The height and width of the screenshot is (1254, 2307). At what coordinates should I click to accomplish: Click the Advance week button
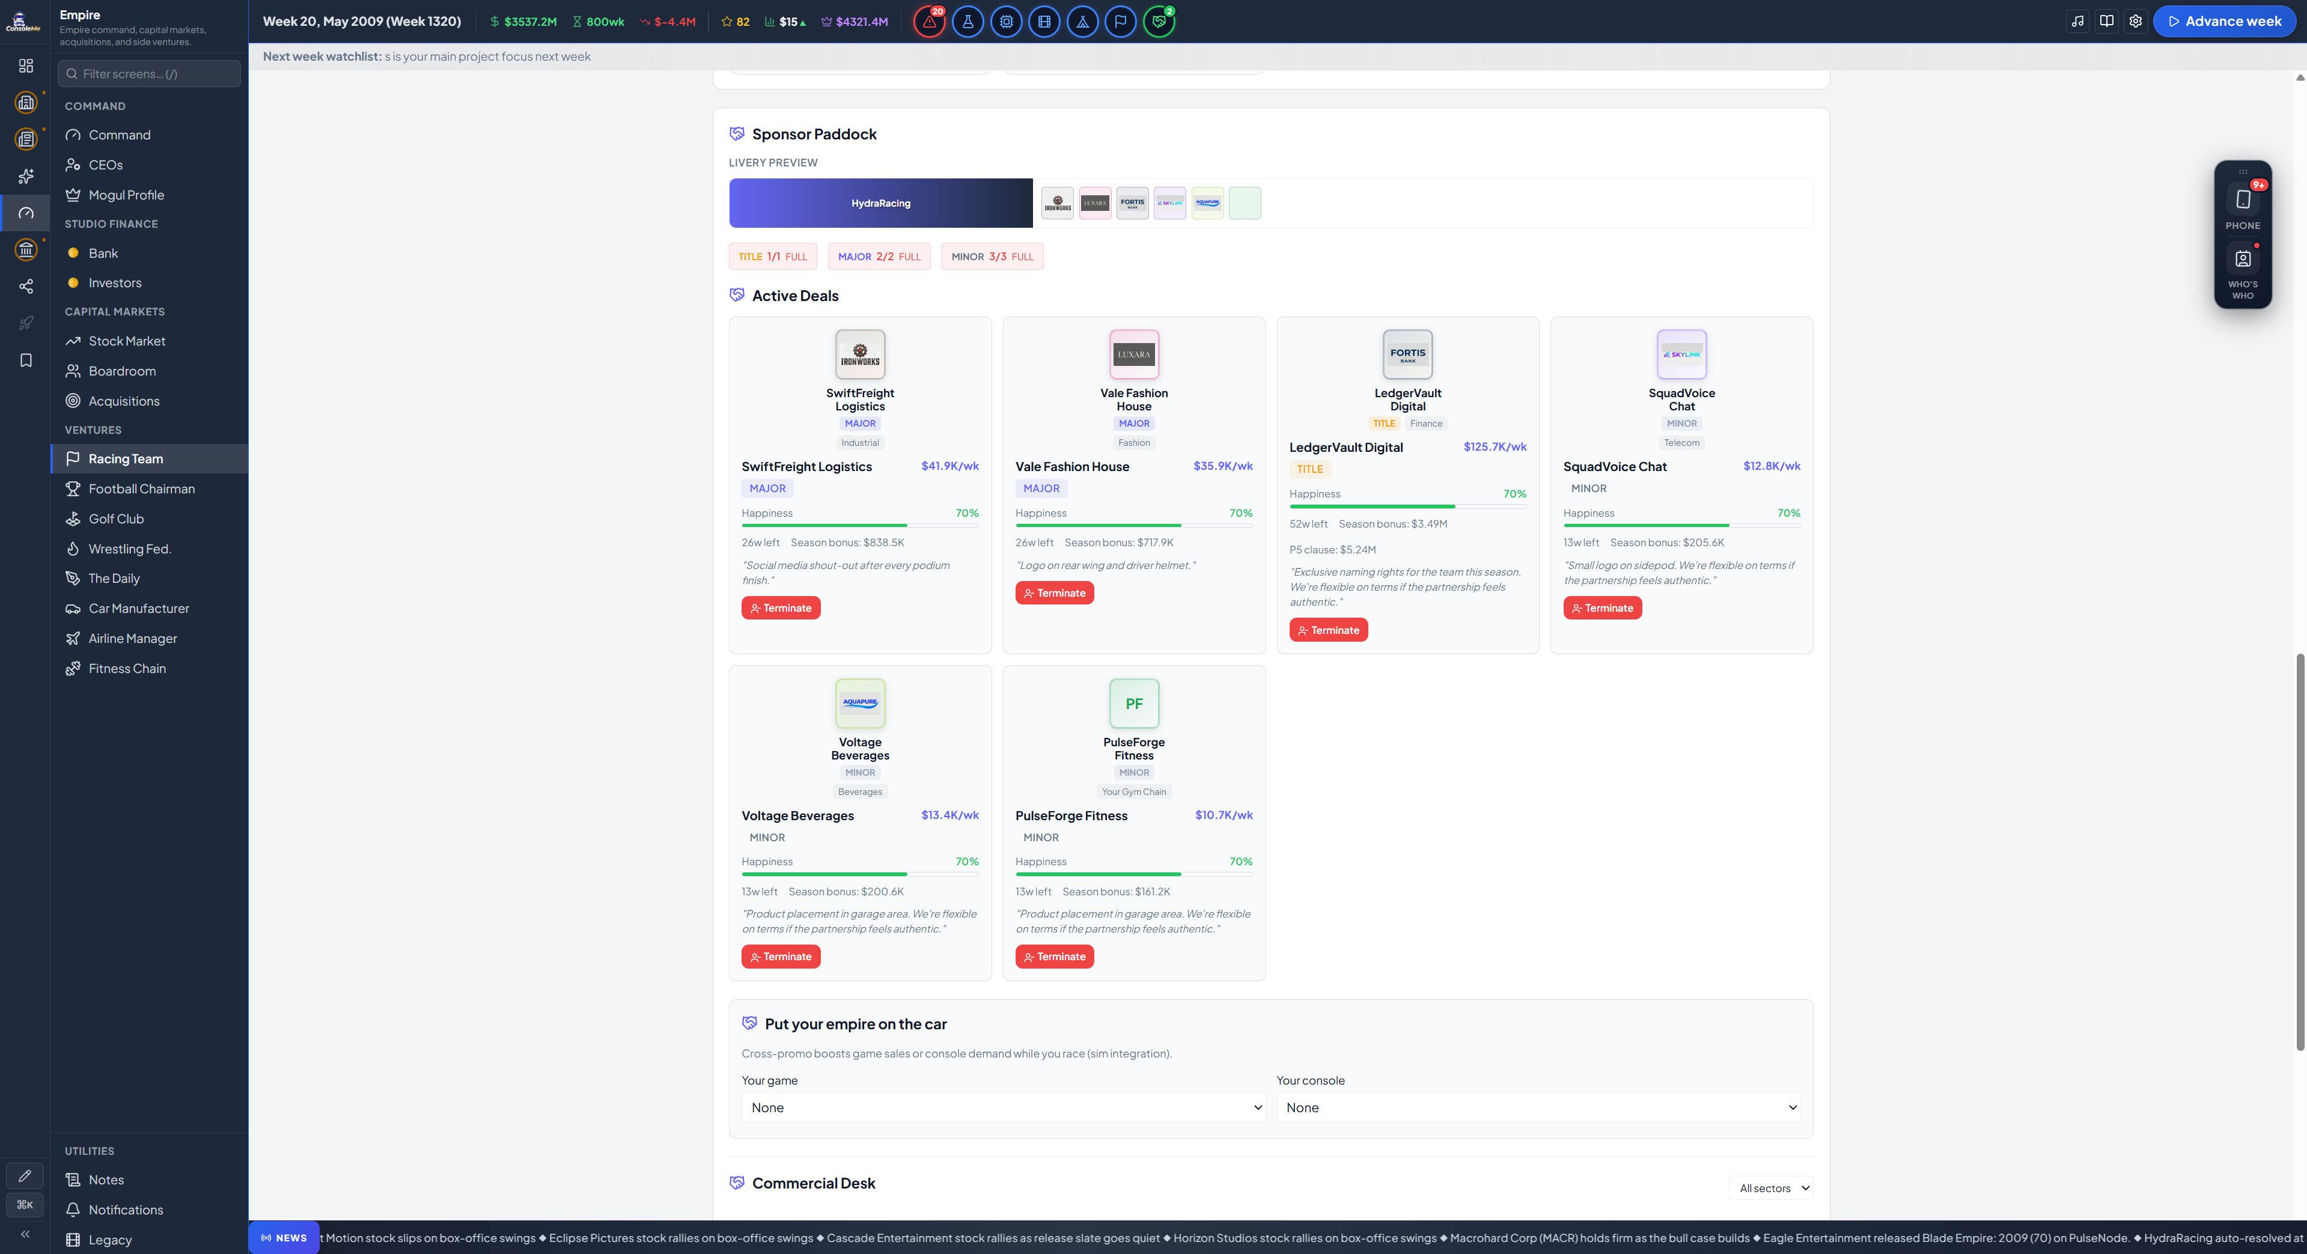click(x=2223, y=22)
